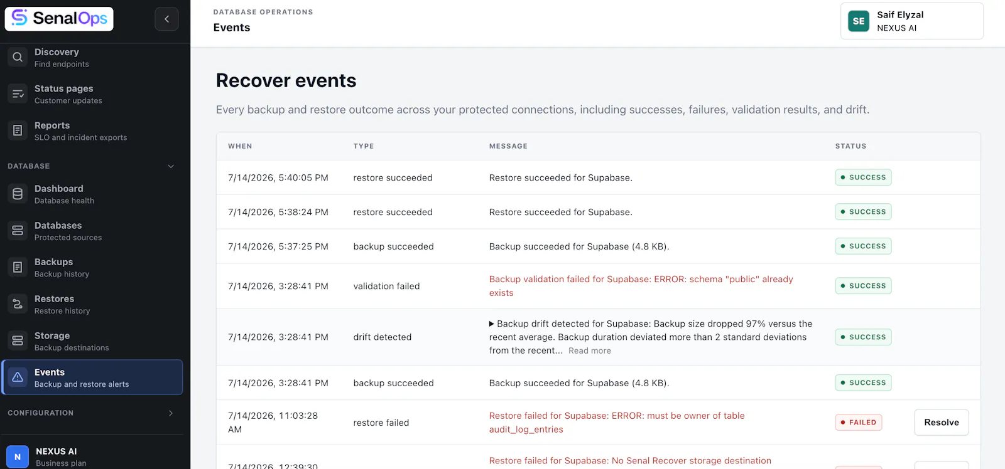The image size is (1005, 469).
Task: Select the Databases protected sources icon
Action: click(x=18, y=231)
